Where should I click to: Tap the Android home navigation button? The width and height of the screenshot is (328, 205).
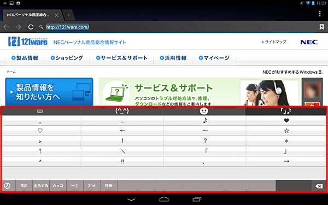(164, 199)
